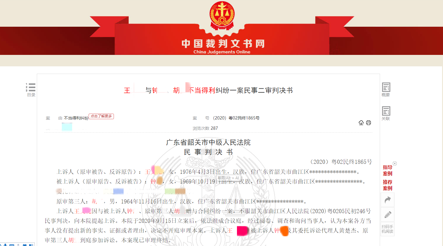Click the pencil edit icon in the sidebar
The height and width of the screenshot is (246, 443).
tap(388, 215)
